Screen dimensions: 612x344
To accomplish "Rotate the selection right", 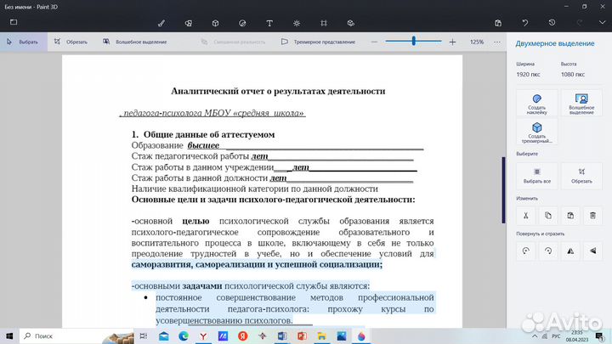I will 548,251.
